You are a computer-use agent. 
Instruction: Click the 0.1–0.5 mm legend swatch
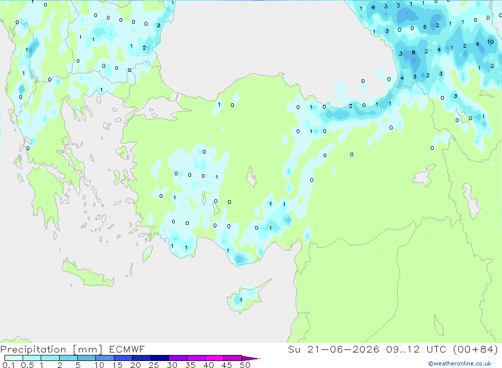click(14, 358)
